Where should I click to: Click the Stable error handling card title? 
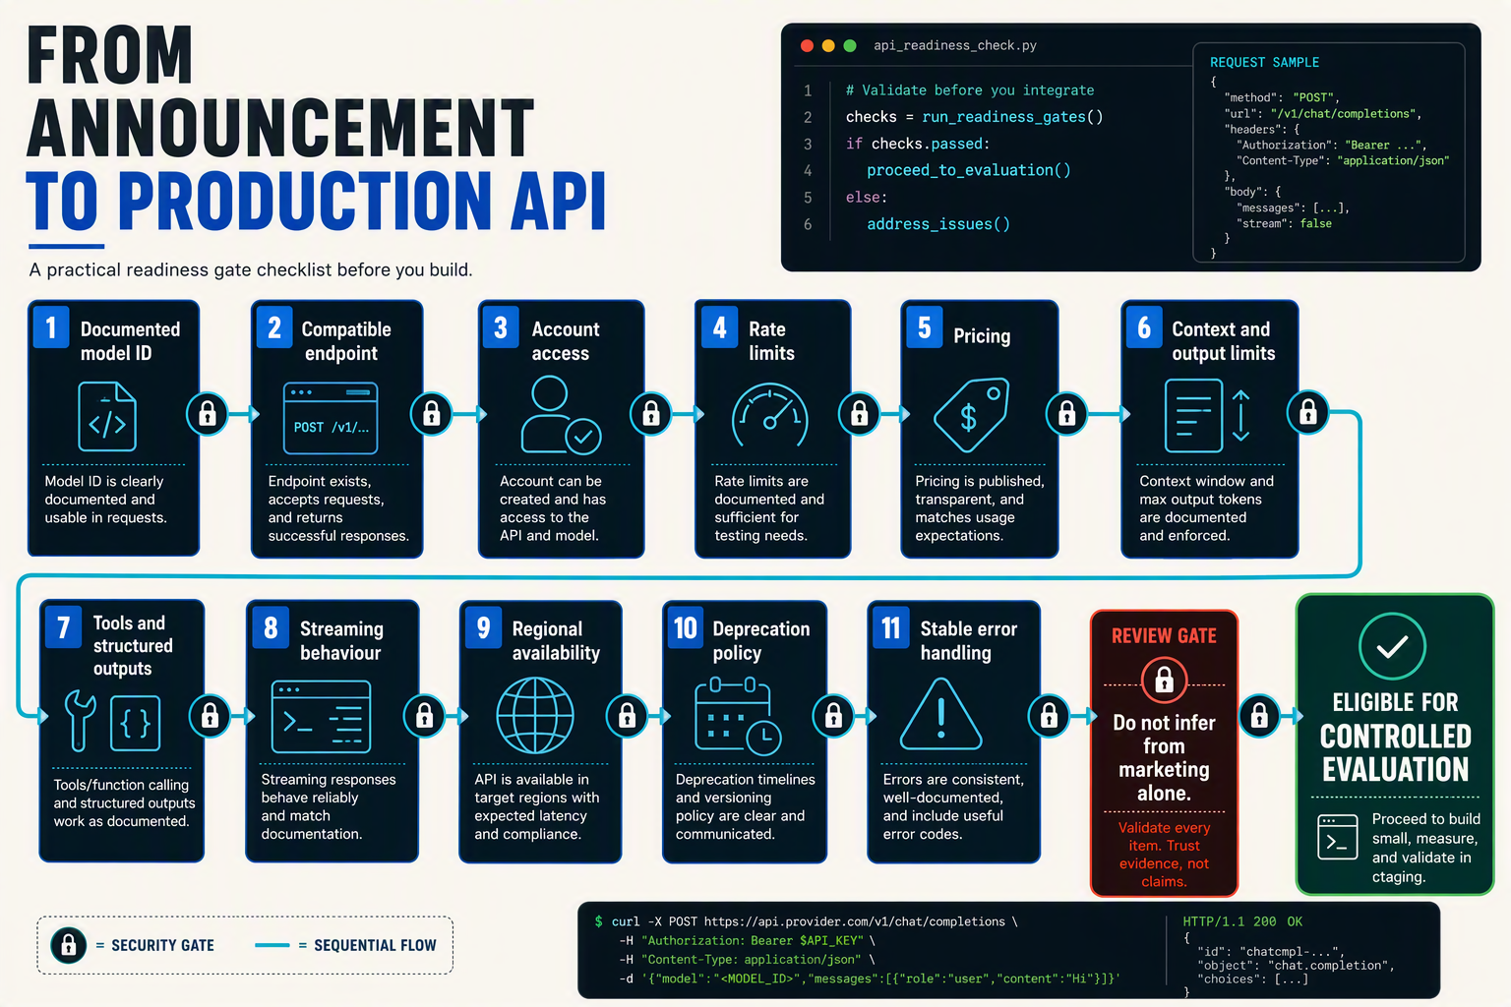click(969, 640)
